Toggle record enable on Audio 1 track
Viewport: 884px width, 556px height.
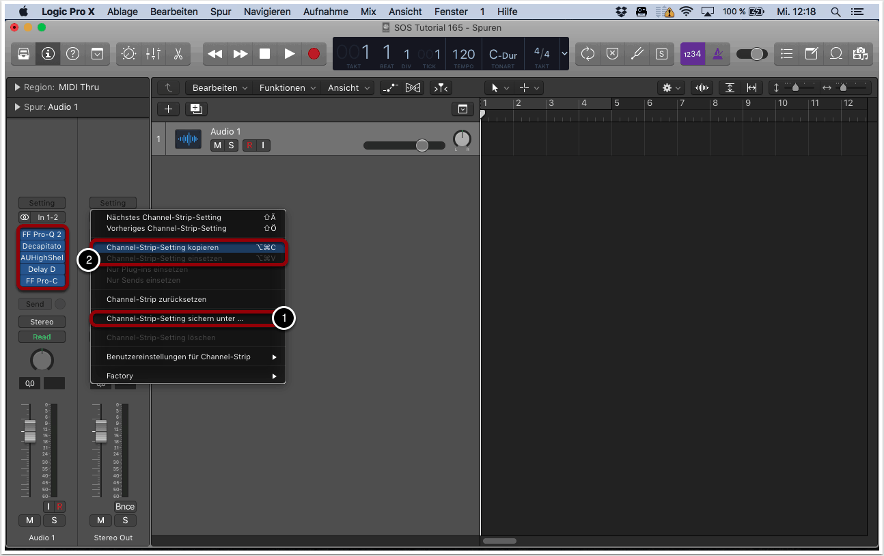click(x=250, y=145)
